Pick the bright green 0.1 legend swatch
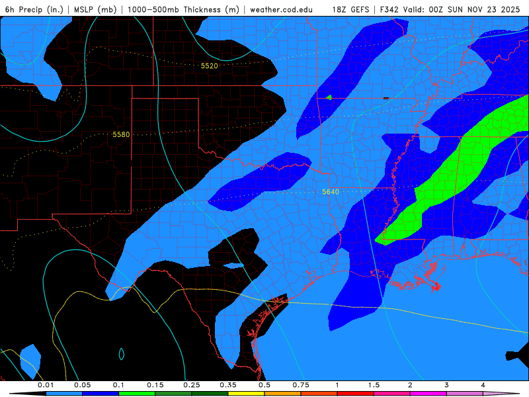Viewport: 529px width, 397px height. 137,394
